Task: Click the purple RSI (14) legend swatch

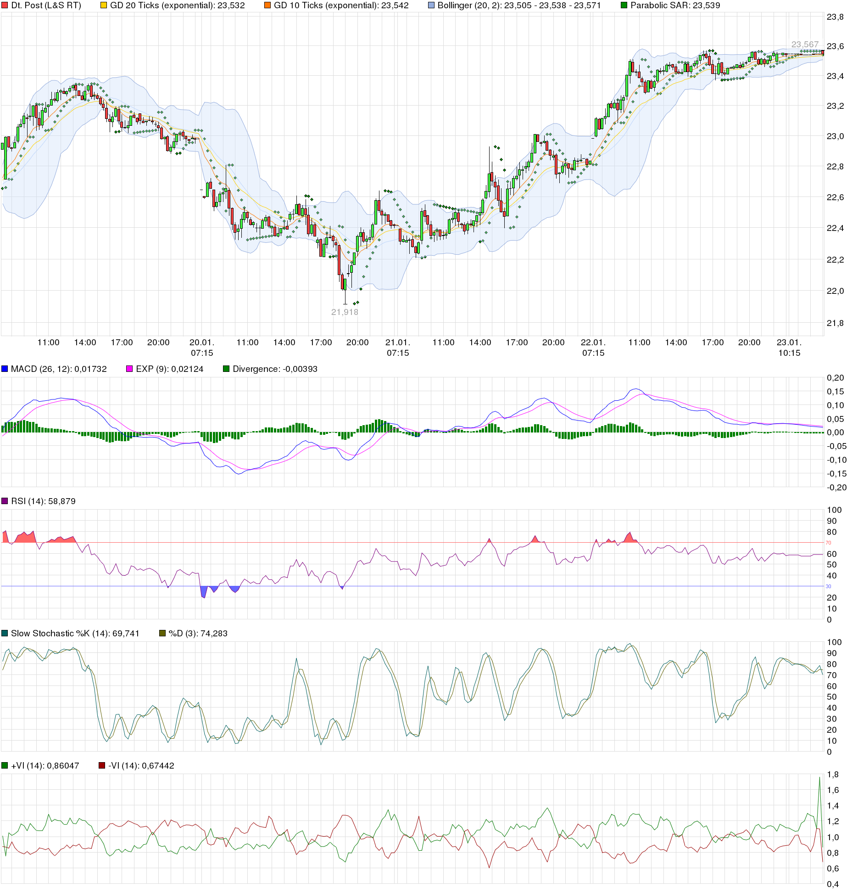Action: coord(5,501)
